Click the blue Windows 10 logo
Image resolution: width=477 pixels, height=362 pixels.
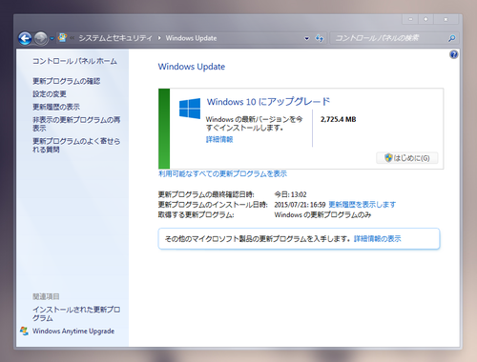tap(190, 109)
